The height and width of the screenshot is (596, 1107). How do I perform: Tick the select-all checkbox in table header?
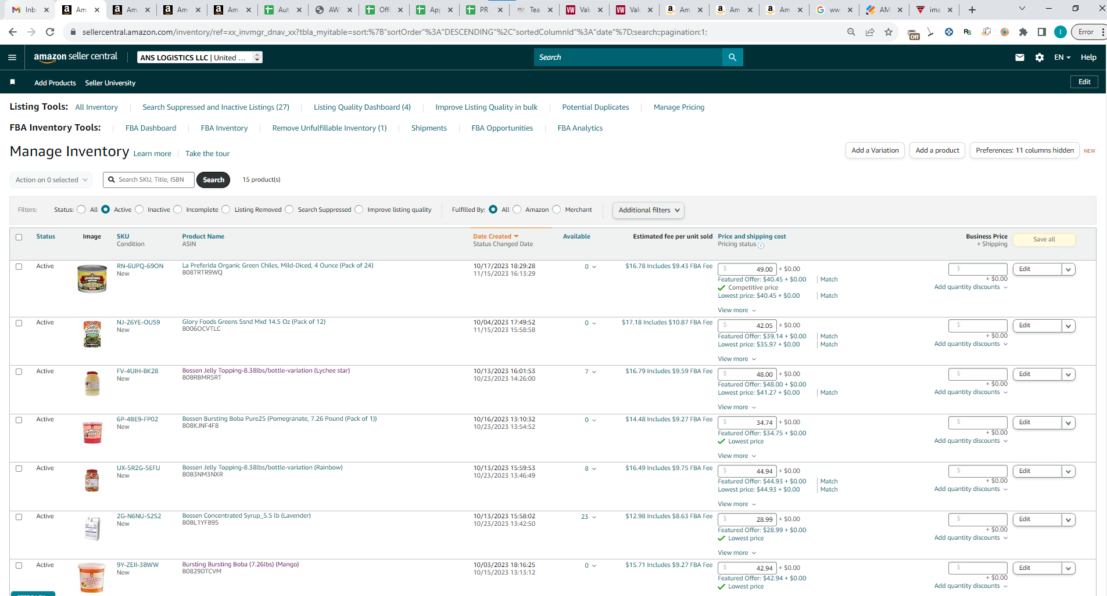tap(19, 237)
